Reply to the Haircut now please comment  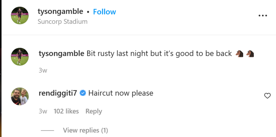93,111
